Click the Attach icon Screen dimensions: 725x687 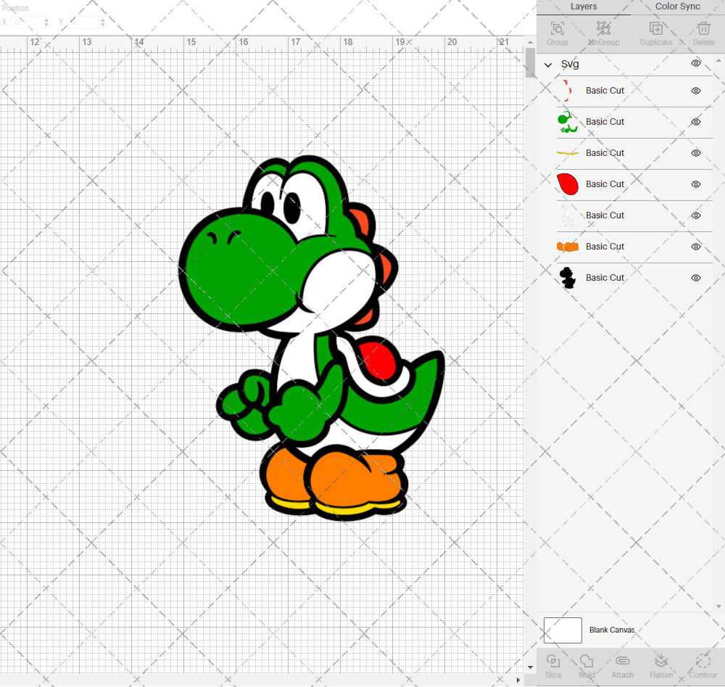[x=622, y=666]
